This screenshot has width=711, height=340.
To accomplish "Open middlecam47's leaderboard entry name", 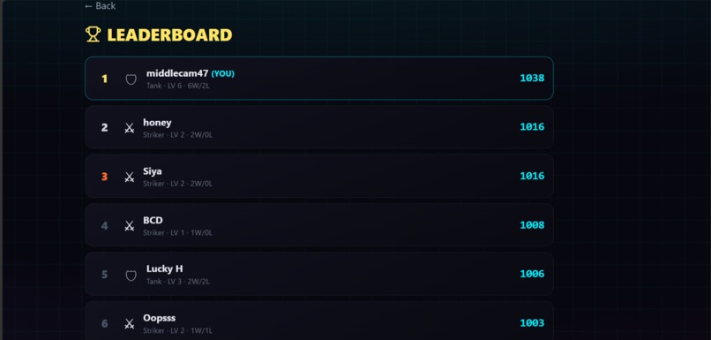I will click(x=177, y=73).
